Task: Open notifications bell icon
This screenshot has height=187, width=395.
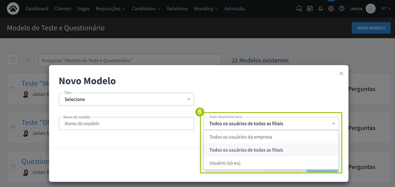Action: click(320, 9)
